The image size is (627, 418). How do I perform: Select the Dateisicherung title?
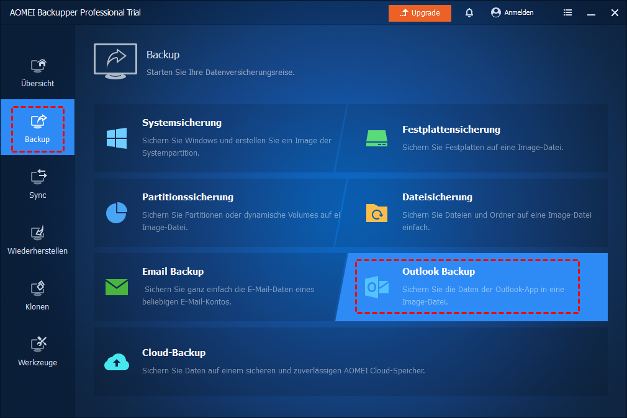pyautogui.click(x=437, y=197)
